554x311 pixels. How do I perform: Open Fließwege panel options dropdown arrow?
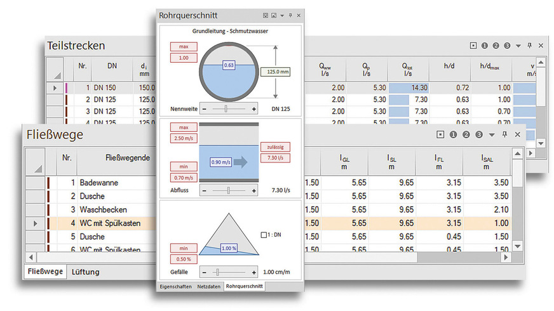point(492,135)
